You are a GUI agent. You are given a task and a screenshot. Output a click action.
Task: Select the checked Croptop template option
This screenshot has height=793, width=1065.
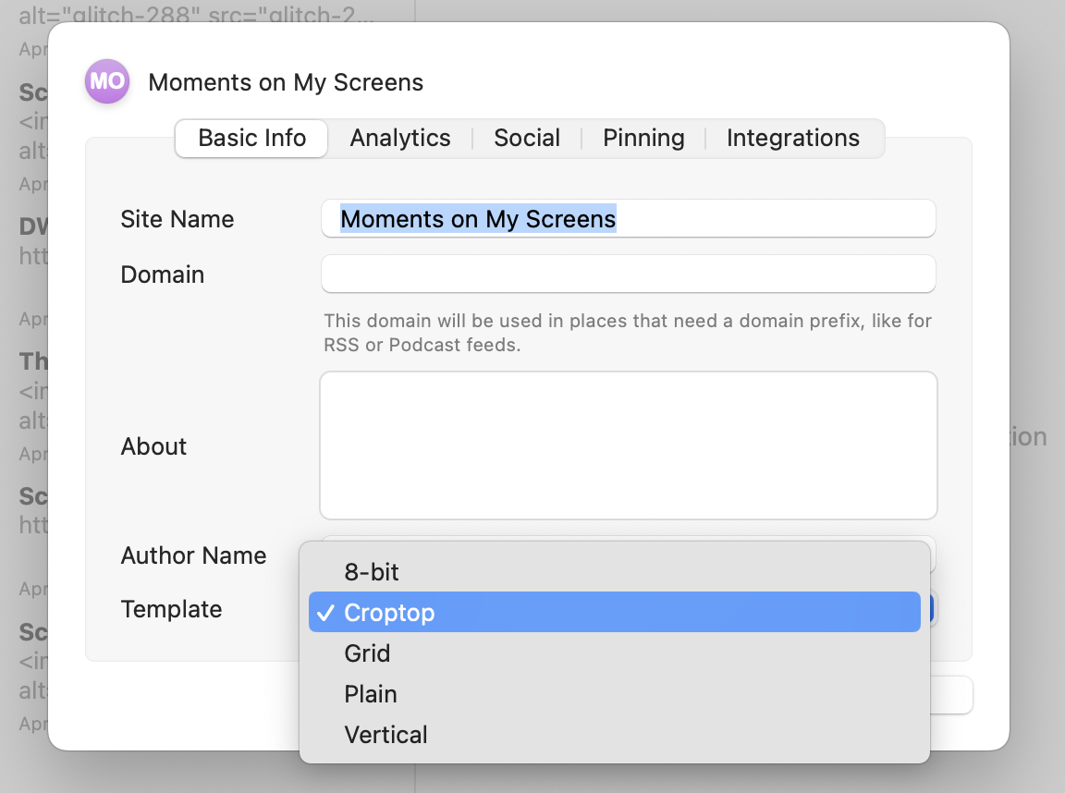(389, 613)
